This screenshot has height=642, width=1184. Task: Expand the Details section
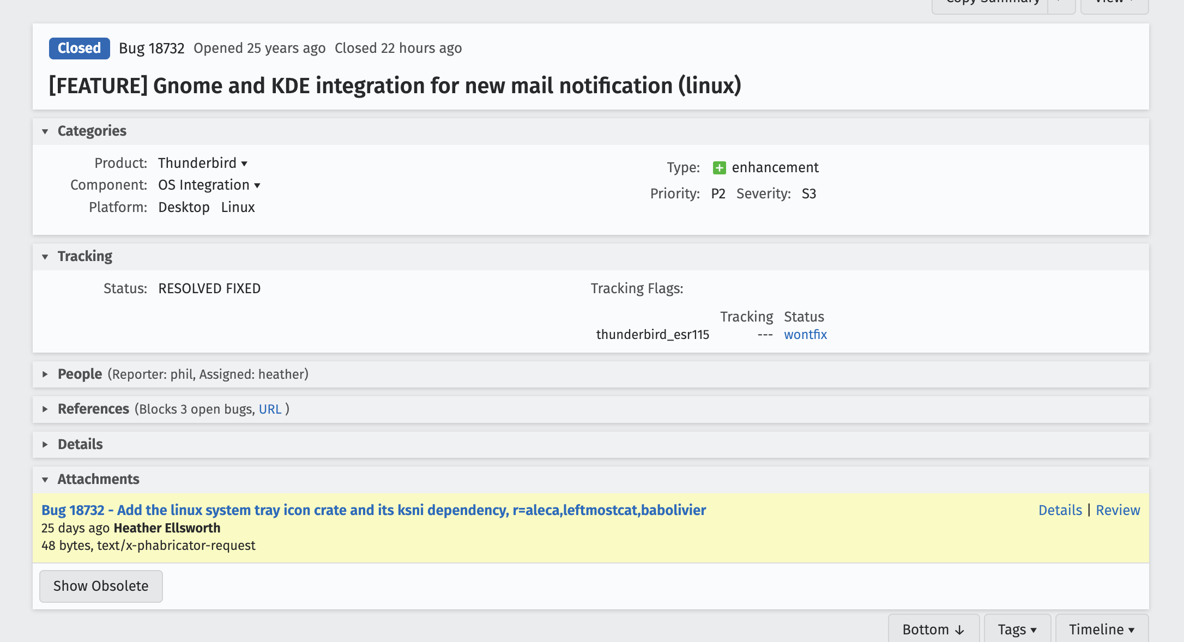point(45,445)
